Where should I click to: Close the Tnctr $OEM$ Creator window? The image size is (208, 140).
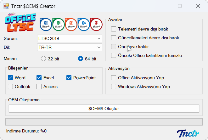point(198,6)
